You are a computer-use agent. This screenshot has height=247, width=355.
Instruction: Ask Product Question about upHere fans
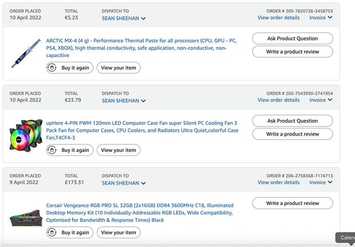[293, 120]
